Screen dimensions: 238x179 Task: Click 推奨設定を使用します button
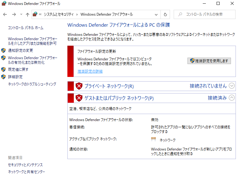(209, 61)
